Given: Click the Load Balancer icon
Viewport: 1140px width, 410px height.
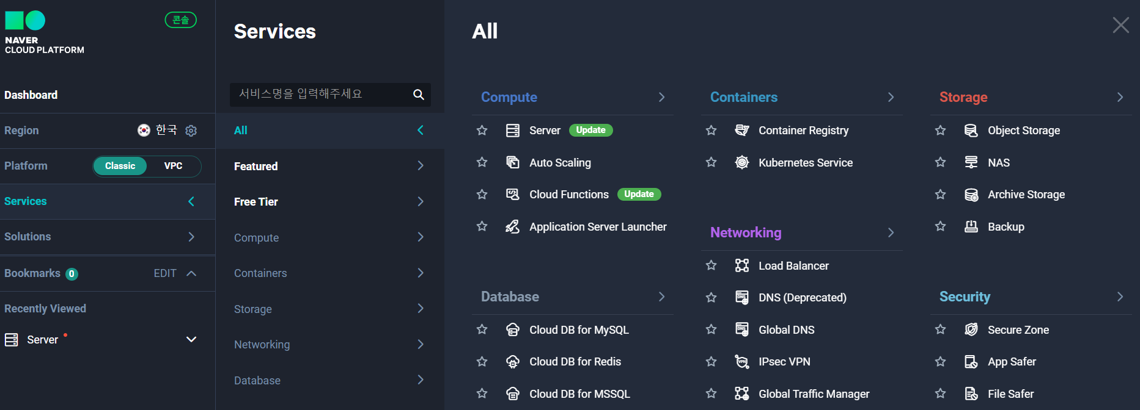Looking at the screenshot, I should pos(742,265).
